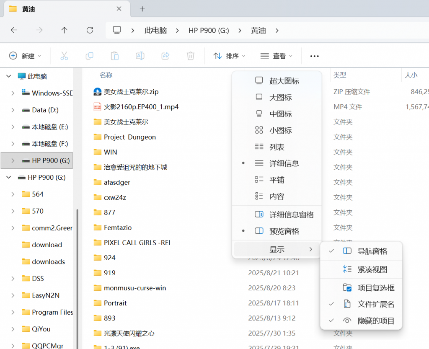Click the Copy icon in the toolbar
Screen dimensions: 429x349
[89, 55]
